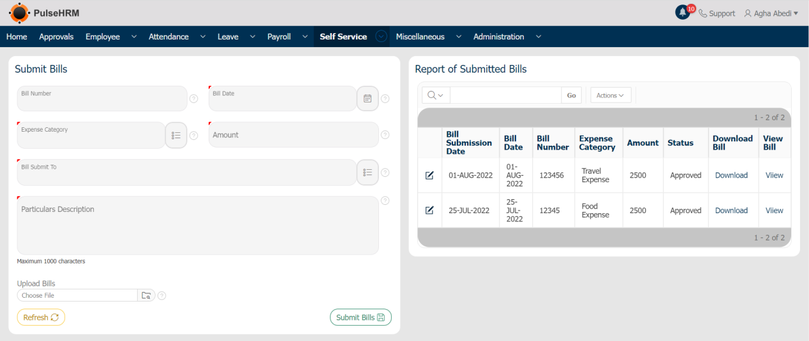Expand the report search column dropdown
809x341 pixels.
pyautogui.click(x=436, y=95)
